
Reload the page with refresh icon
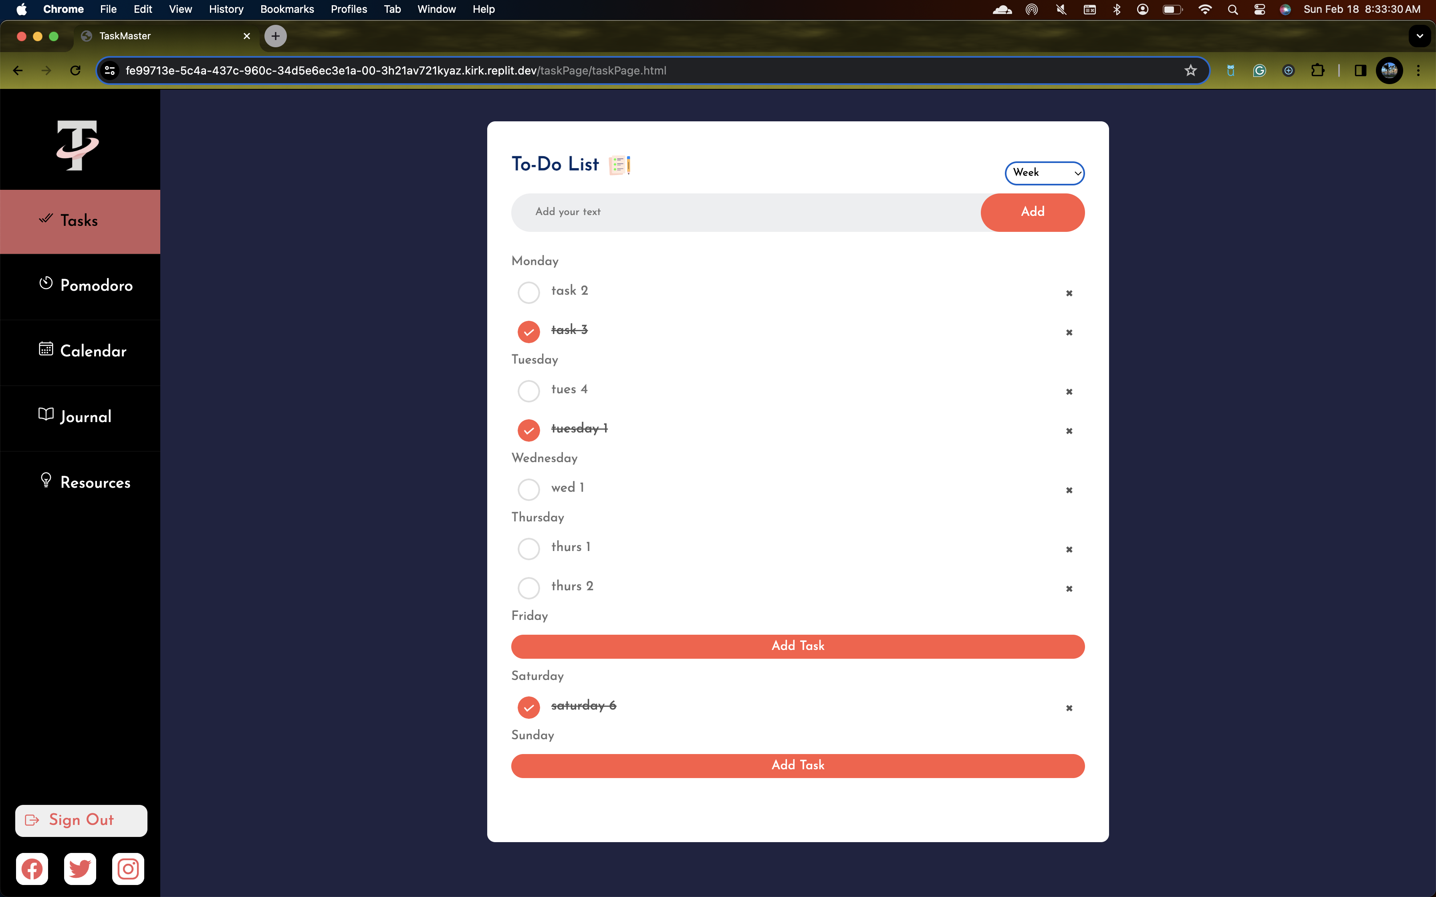(x=75, y=70)
